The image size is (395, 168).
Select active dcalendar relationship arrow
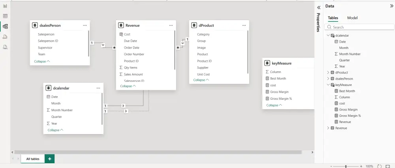coord(123,106)
